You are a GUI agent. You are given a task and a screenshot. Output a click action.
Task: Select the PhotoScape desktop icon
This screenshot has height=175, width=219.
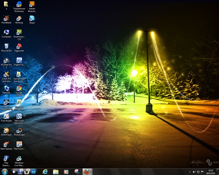click(19, 132)
